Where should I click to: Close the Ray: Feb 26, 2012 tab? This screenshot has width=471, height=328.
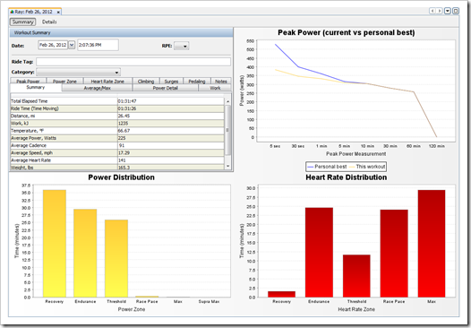pyautogui.click(x=58, y=12)
